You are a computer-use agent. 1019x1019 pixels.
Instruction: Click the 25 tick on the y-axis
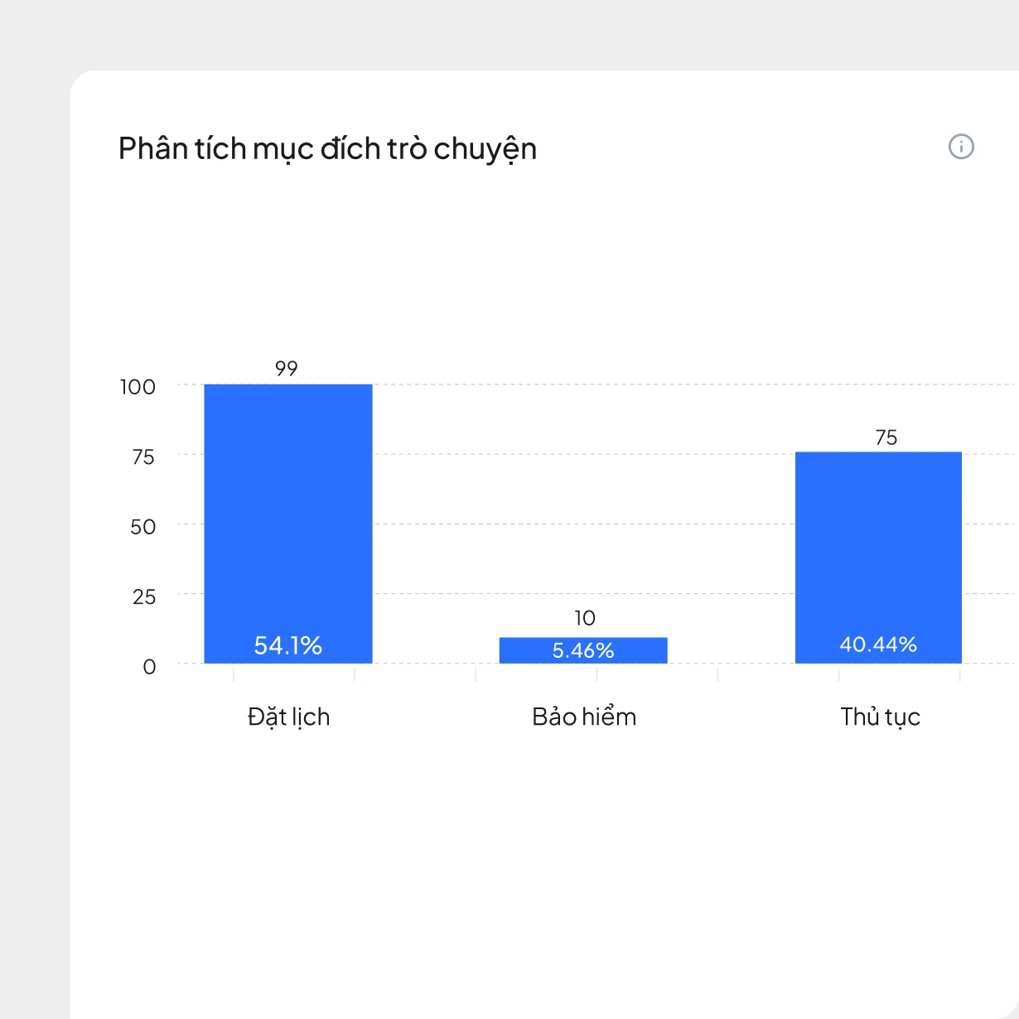143,597
